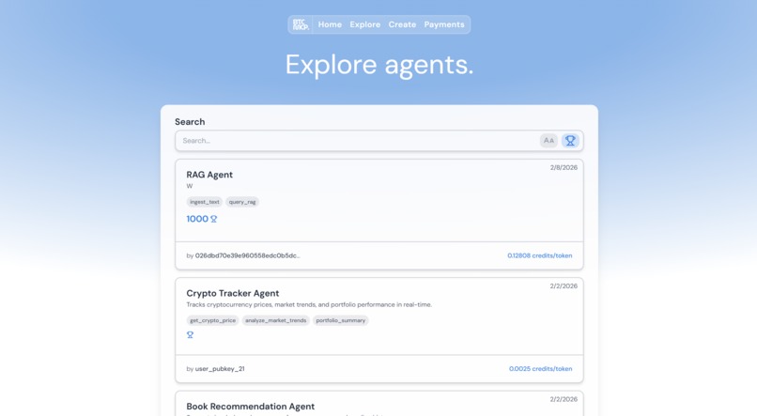Click the 2/2/2026 date on Crypto Tracker Agent
This screenshot has width=757, height=416.
(x=564, y=286)
